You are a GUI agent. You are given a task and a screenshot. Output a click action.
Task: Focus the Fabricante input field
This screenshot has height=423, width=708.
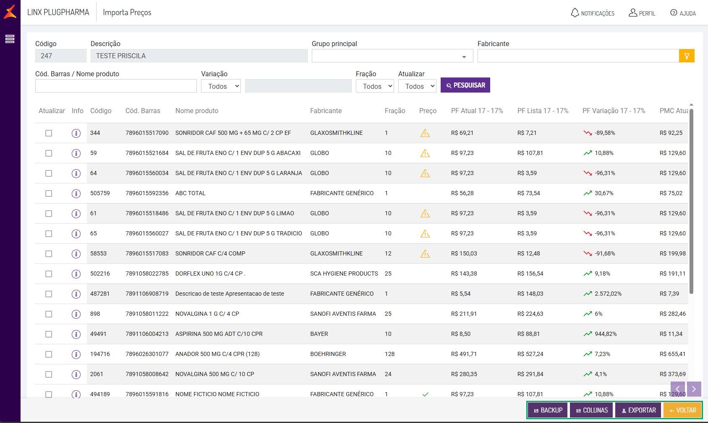coord(578,56)
